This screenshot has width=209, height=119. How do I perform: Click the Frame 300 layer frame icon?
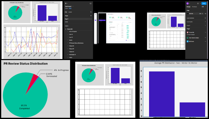pyautogui.click(x=66, y=29)
